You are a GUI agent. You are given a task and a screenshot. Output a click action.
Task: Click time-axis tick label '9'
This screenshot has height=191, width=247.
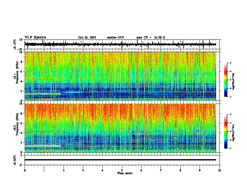[x=200, y=170]
